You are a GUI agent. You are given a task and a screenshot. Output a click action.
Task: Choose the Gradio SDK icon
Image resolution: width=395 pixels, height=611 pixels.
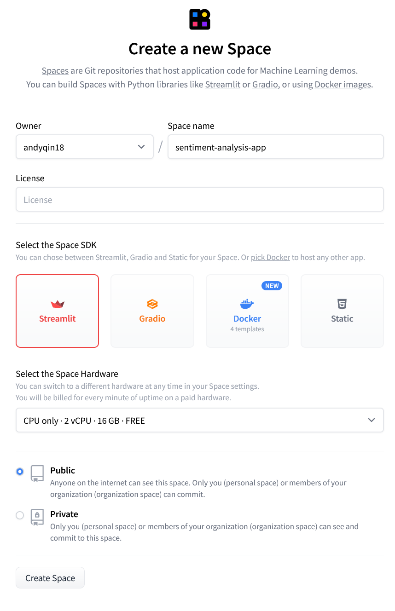(x=152, y=304)
